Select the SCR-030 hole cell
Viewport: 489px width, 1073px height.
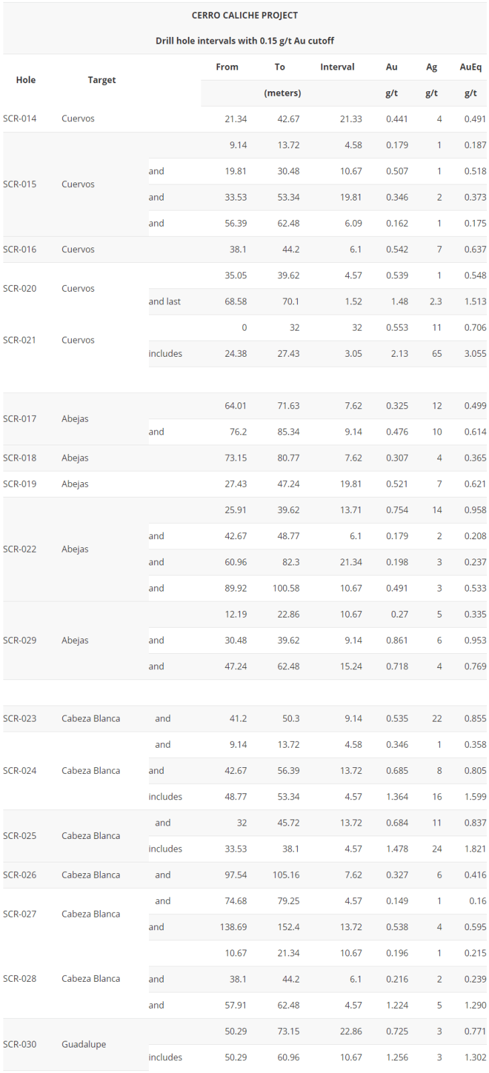(19, 1044)
